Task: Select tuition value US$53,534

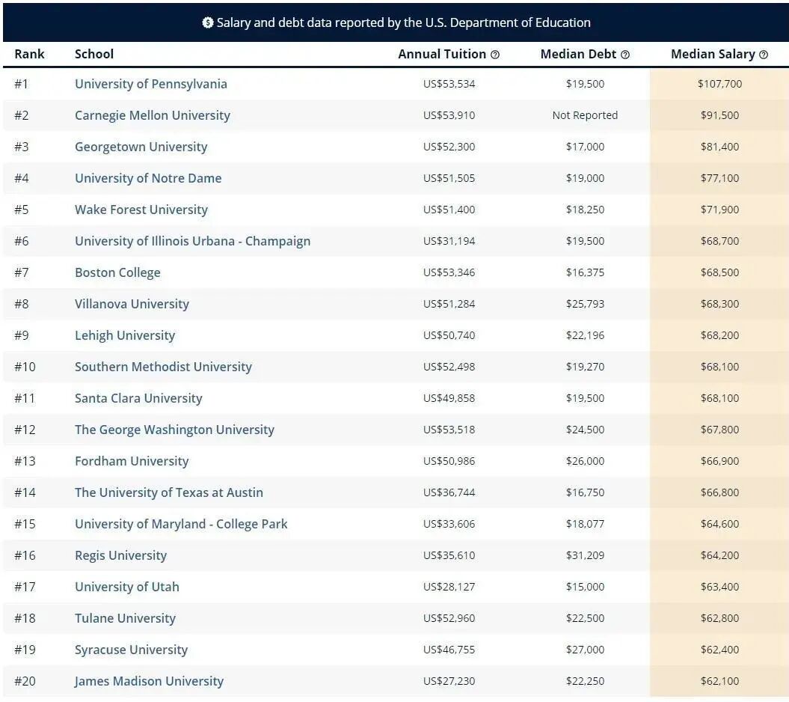Action: pos(449,84)
